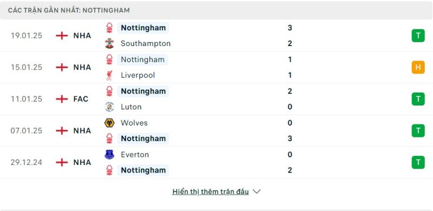Screen dimensions: 433x211
Task: Open Hiển thị thêm trận đấu link
Action: 211,192
